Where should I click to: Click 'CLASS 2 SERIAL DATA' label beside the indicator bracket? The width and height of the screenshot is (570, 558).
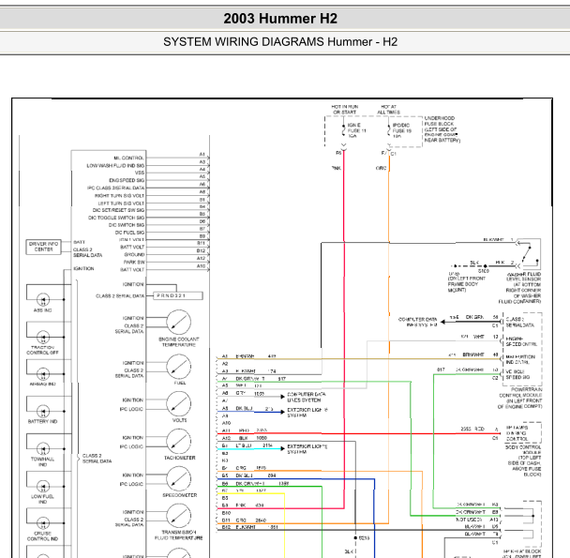coord(97,459)
